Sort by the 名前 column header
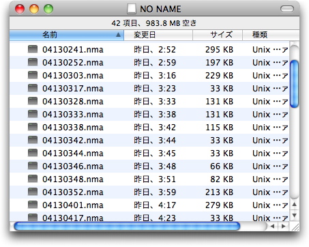Viewport: 309px width, 247px height. click(67, 35)
